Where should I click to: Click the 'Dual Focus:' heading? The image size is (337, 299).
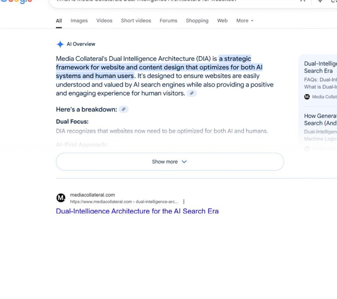[x=72, y=122]
